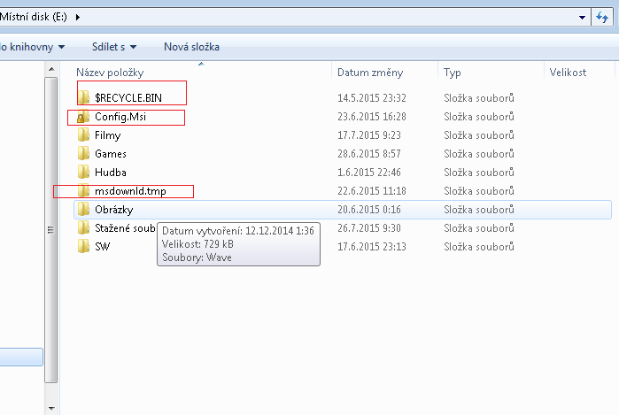Select the msdownld.tmp folder name
Image resolution: width=619 pixels, height=415 pixels.
click(130, 191)
